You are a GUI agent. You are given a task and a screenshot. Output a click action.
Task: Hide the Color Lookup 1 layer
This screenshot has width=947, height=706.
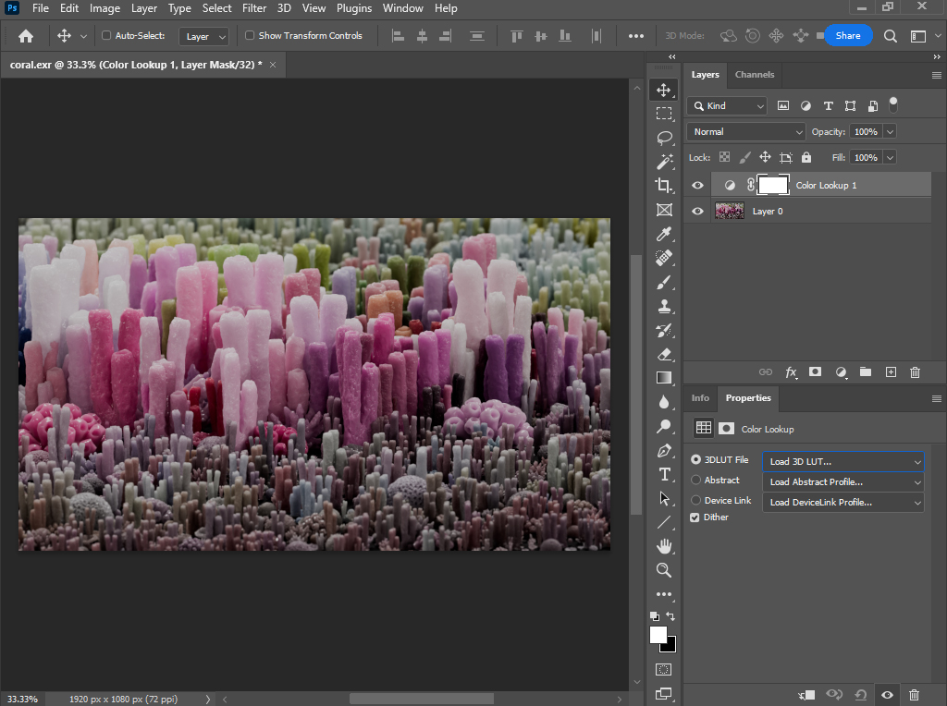697,186
